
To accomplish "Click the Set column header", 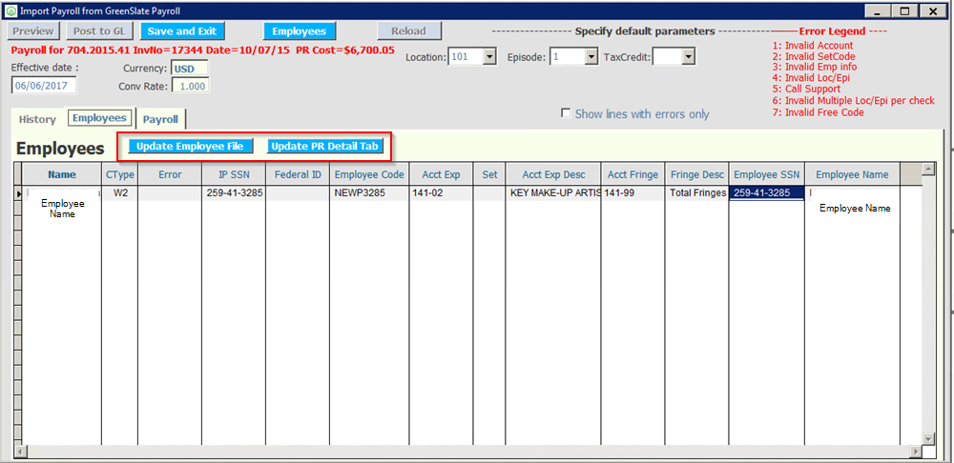I will pyautogui.click(x=489, y=174).
